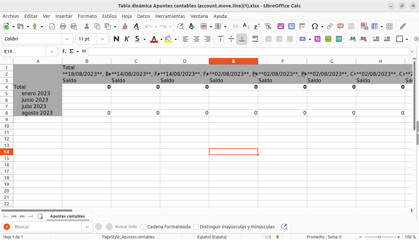Enable the Cadena formateada checkbox
The image size is (419, 240).
pyautogui.click(x=143, y=227)
